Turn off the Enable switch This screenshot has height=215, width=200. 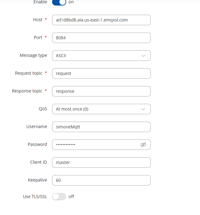tap(59, 2)
